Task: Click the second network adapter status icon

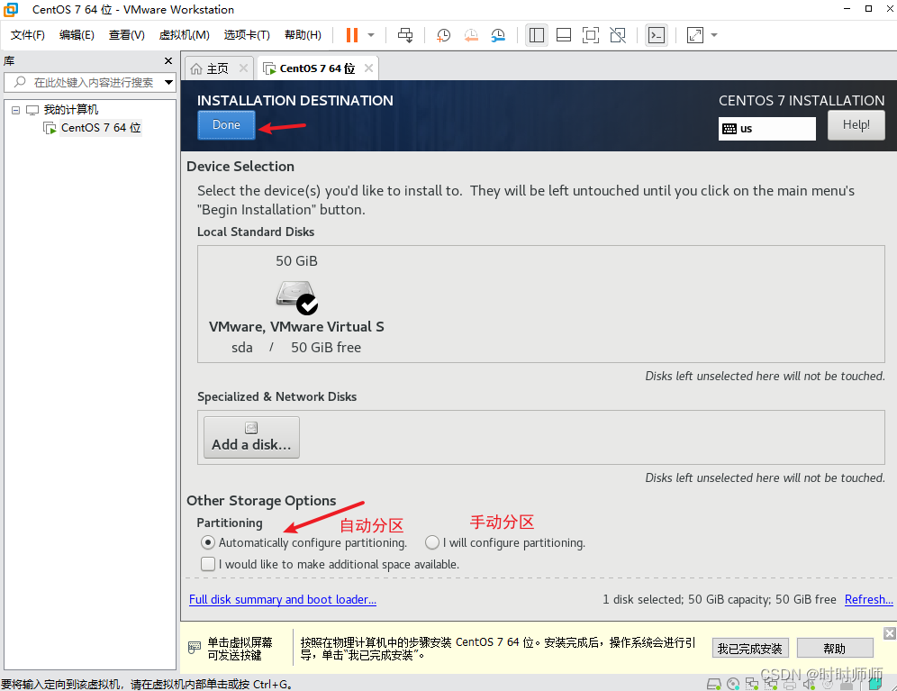Action: [771, 684]
